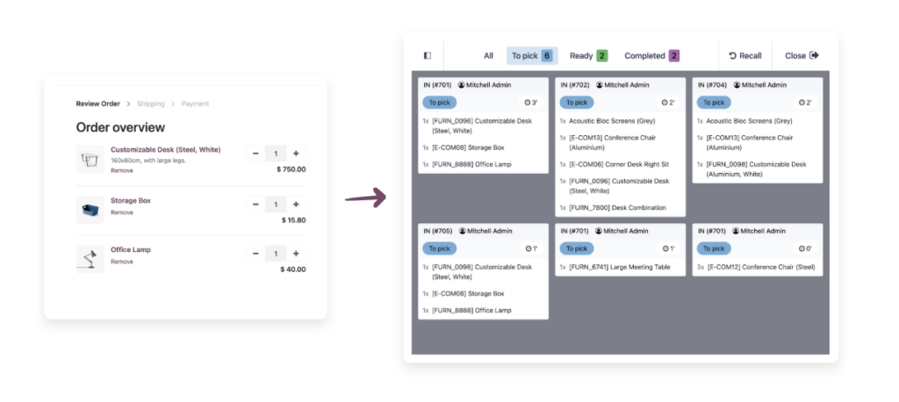Select the To pick filter tab
Image resolution: width=899 pixels, height=402 pixels.
pyautogui.click(x=532, y=55)
